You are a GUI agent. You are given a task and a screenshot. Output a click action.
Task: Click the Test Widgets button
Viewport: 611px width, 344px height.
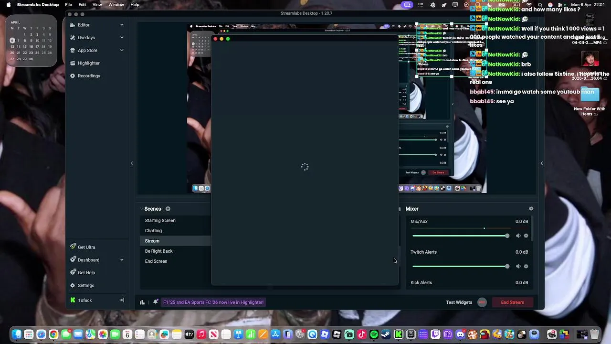(x=459, y=302)
